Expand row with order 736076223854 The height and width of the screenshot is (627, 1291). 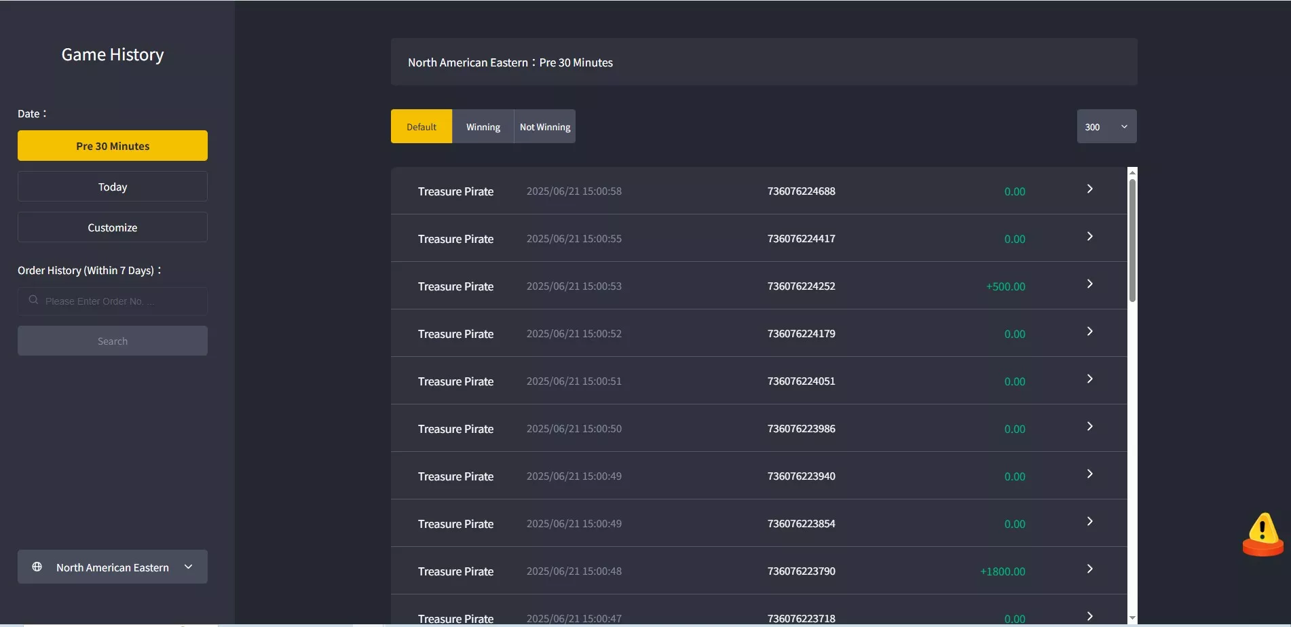(1089, 522)
